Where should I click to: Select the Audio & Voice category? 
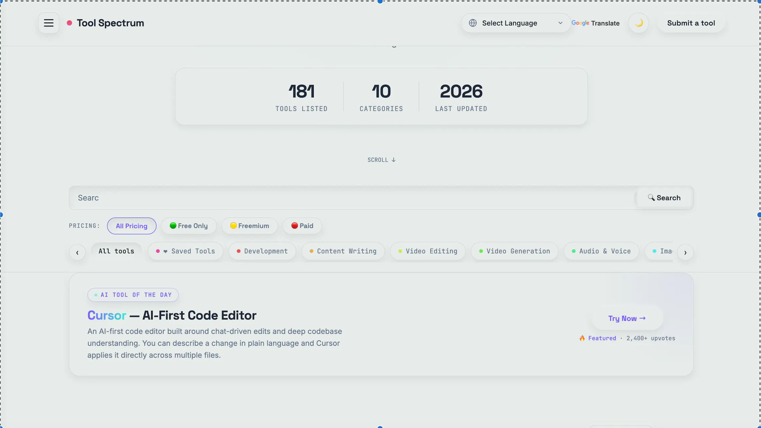click(601, 251)
